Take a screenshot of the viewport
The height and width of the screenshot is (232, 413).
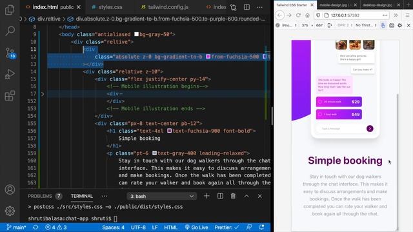tap(392, 25)
